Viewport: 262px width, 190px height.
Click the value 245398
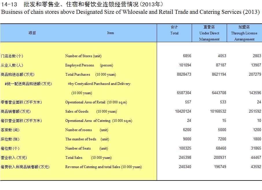pos(185,157)
